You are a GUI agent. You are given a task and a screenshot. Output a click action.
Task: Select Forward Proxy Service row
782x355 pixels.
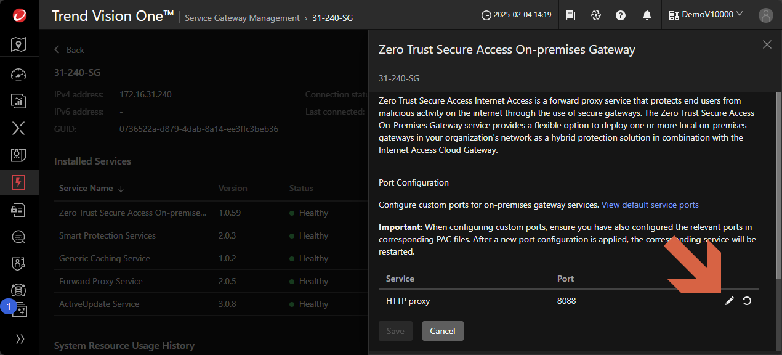101,281
